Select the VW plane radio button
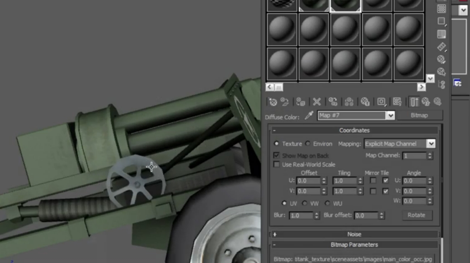The height and width of the screenshot is (263, 470). [x=305, y=204]
